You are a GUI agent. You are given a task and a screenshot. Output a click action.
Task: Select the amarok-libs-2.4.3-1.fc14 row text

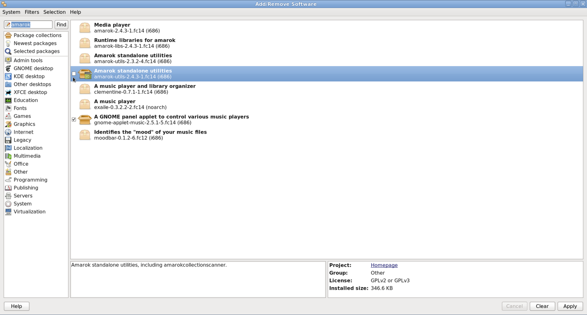tap(132, 46)
